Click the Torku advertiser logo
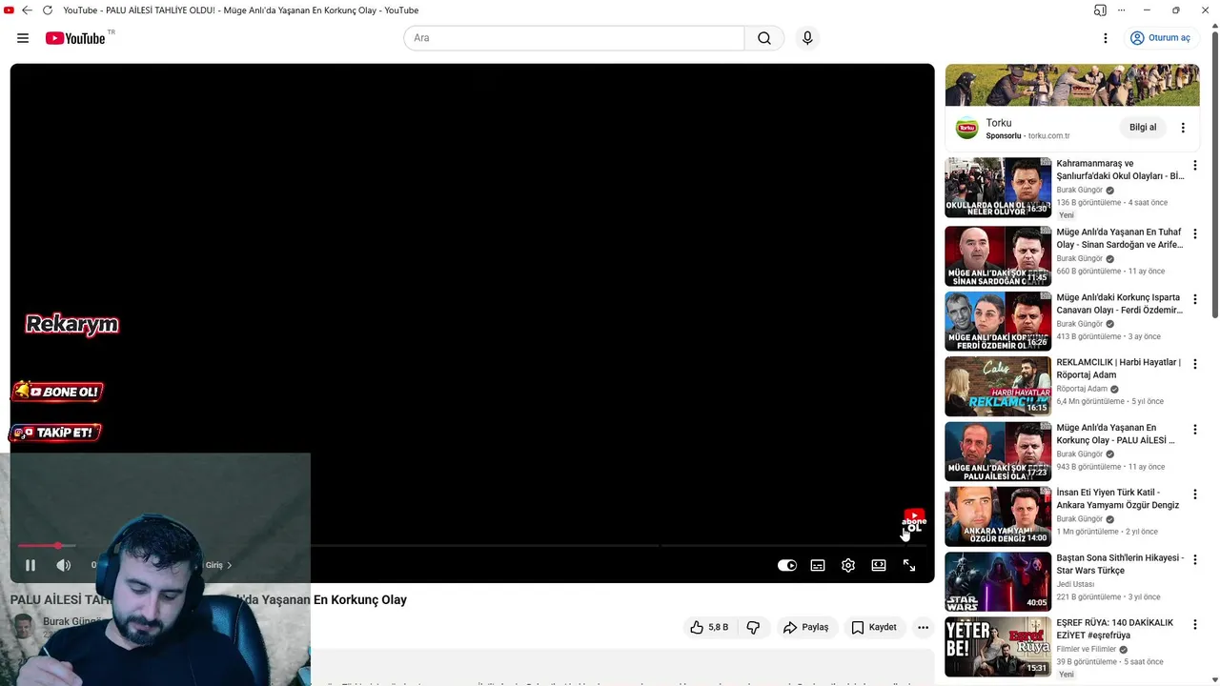 966,128
